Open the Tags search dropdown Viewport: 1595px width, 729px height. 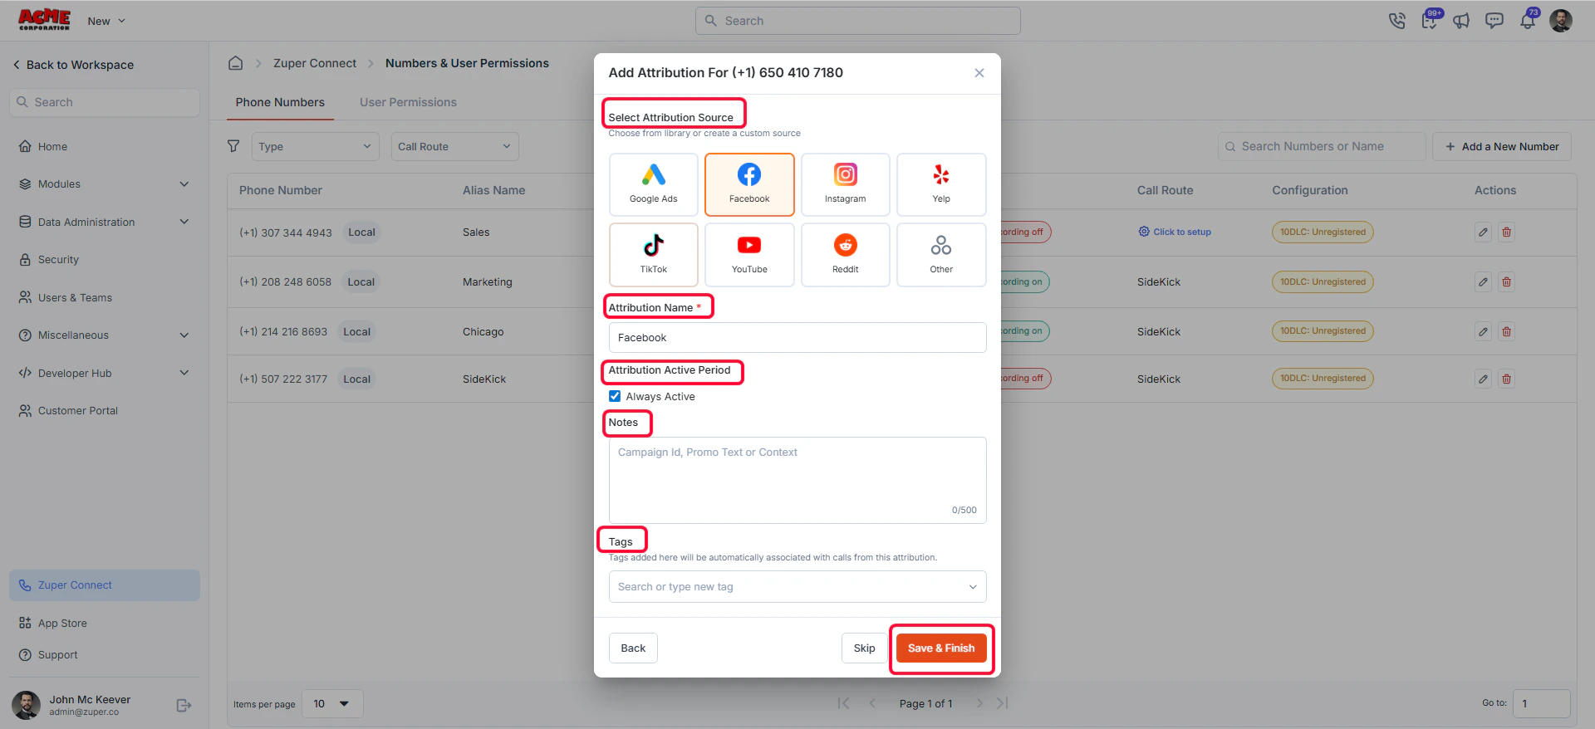pyautogui.click(x=797, y=587)
